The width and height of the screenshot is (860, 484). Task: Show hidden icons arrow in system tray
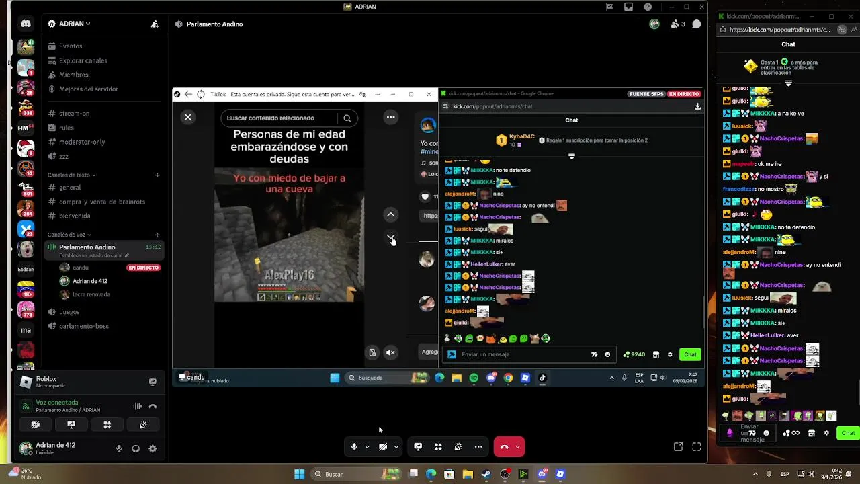point(755,474)
